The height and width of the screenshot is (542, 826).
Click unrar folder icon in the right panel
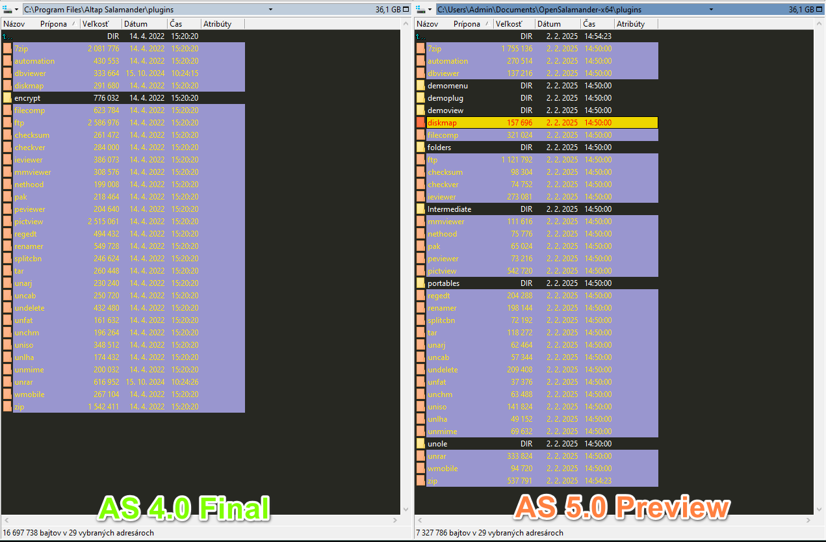point(420,456)
